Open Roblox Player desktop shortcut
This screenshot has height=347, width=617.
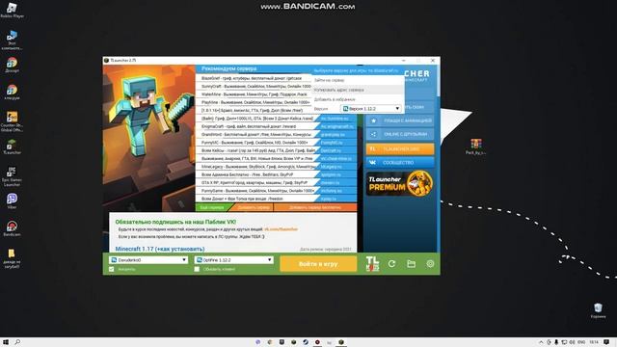[12, 11]
